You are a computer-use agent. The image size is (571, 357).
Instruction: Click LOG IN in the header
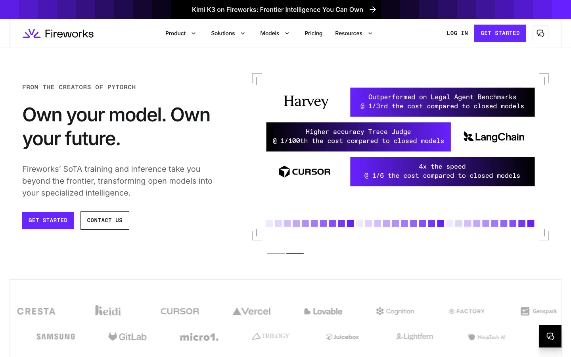[457, 33]
